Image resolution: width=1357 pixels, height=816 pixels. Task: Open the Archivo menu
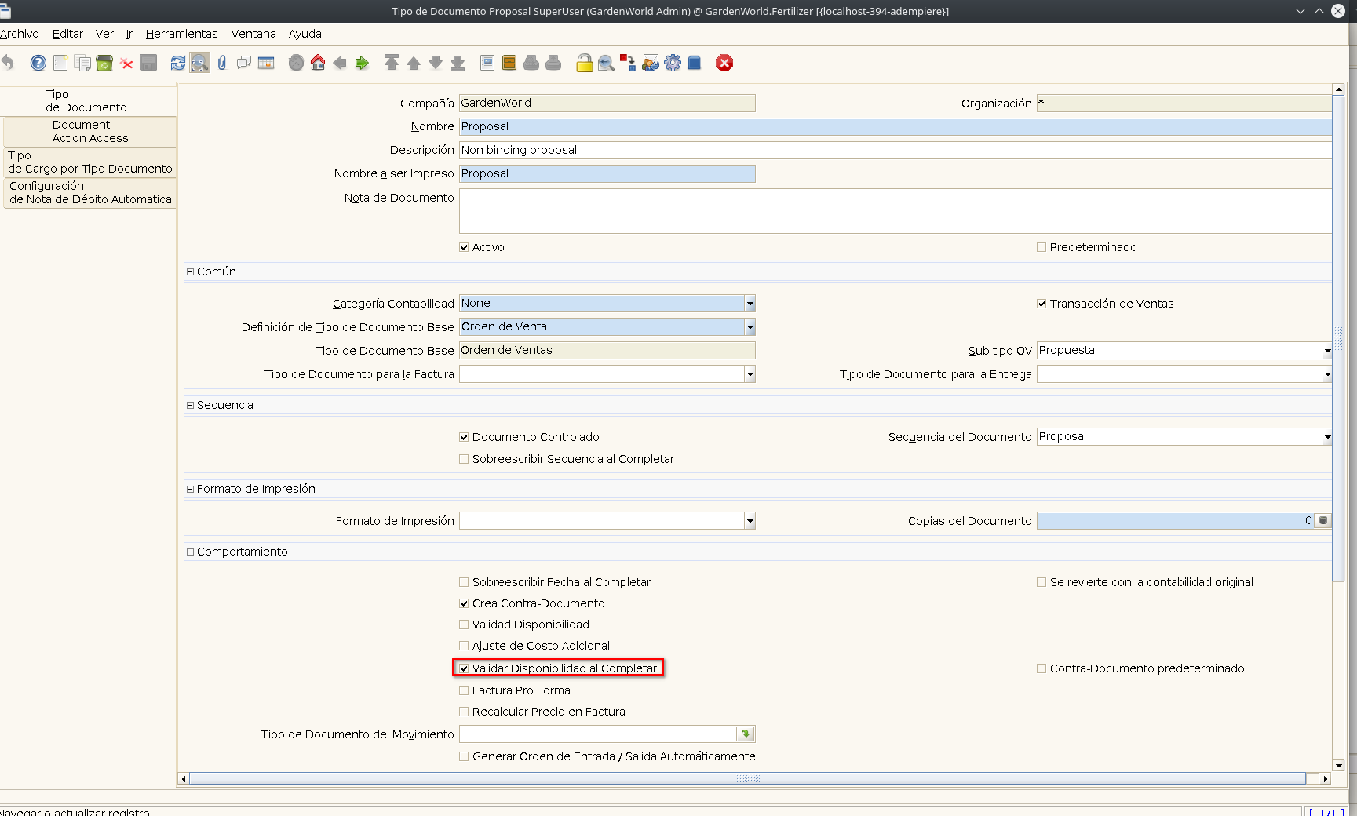pyautogui.click(x=19, y=34)
